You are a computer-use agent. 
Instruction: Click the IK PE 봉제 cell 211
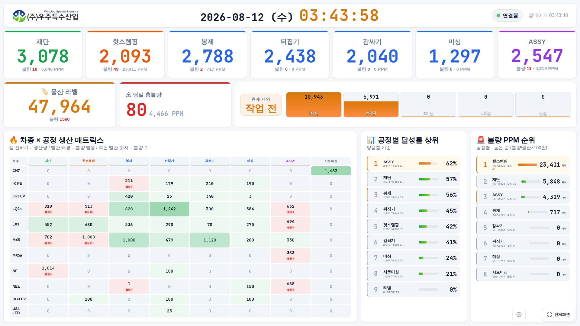pyautogui.click(x=129, y=183)
